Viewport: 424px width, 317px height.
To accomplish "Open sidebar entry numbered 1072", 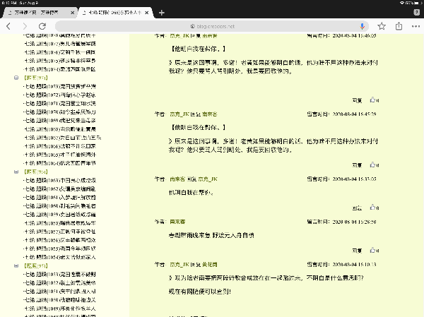I will pyautogui.click(x=60, y=95).
